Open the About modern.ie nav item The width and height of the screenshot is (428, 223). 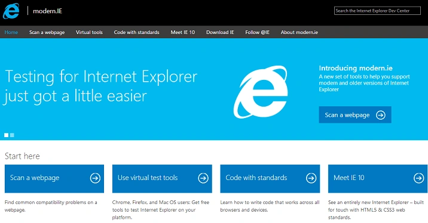(299, 32)
